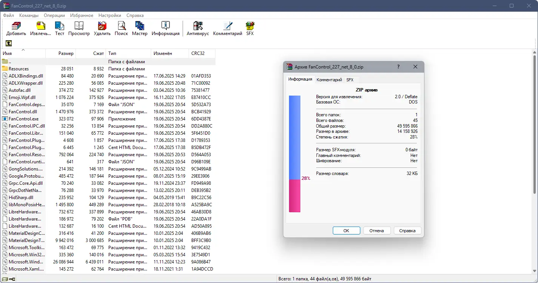Click the Emoji.Wpf.dll file icon

5,97
